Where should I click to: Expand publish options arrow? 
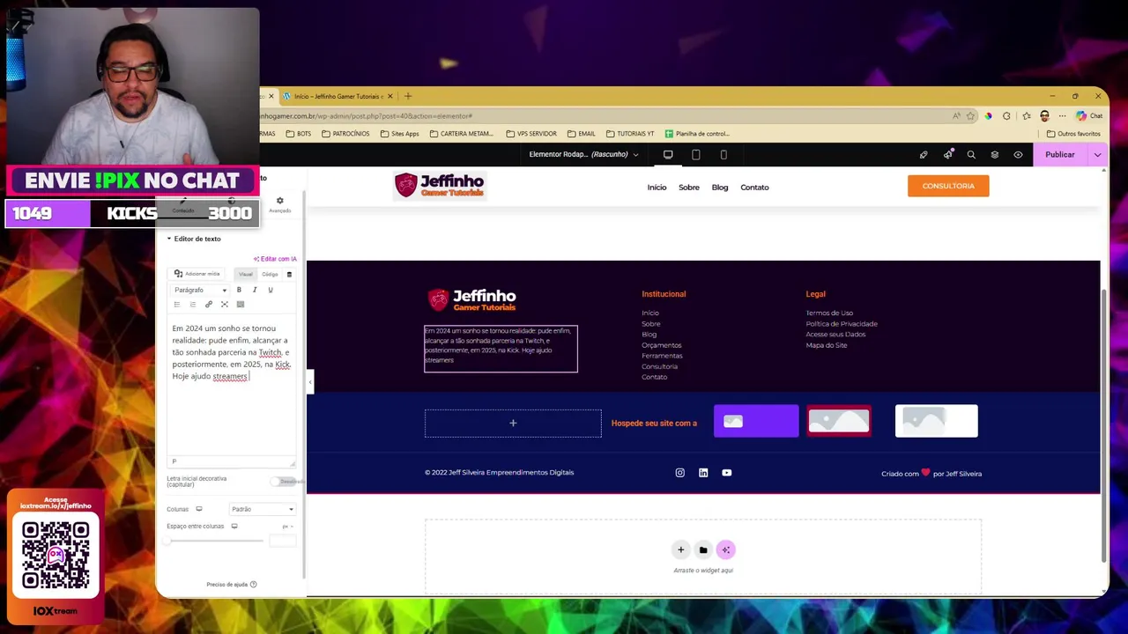(1098, 155)
